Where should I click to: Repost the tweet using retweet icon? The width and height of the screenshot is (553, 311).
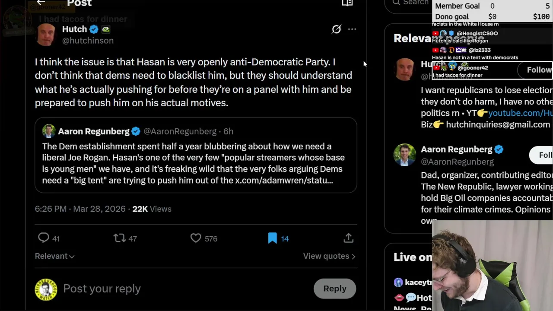(119, 238)
